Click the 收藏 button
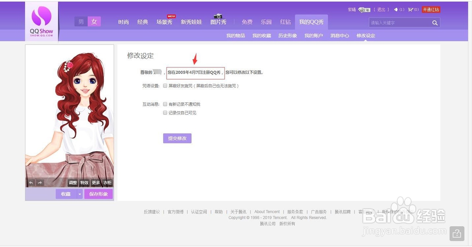 (x=66, y=194)
